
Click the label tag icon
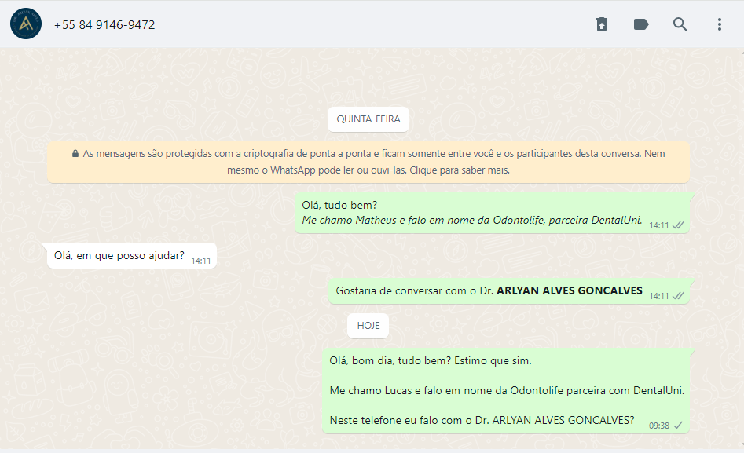pos(641,24)
